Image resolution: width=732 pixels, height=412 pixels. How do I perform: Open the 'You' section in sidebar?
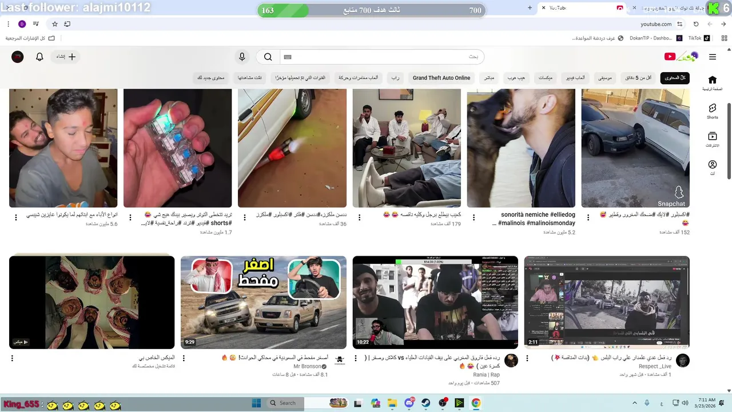pyautogui.click(x=712, y=168)
